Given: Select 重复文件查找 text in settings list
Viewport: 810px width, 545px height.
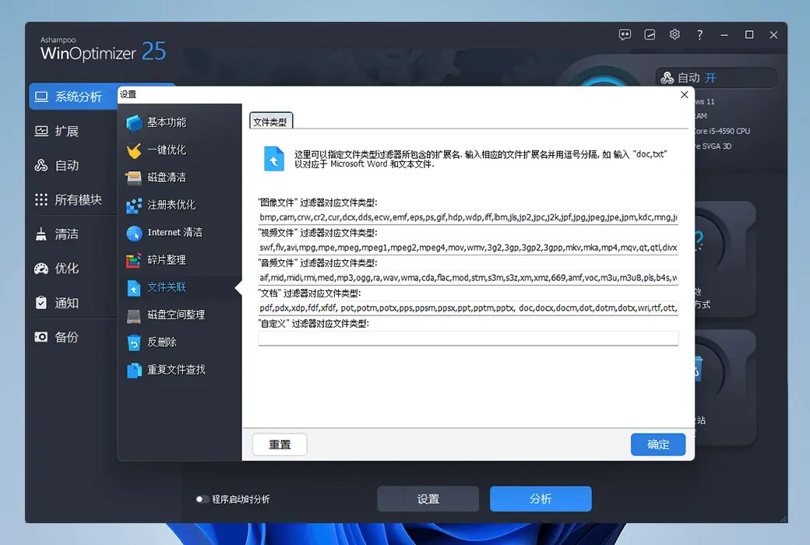Looking at the screenshot, I should [x=176, y=369].
